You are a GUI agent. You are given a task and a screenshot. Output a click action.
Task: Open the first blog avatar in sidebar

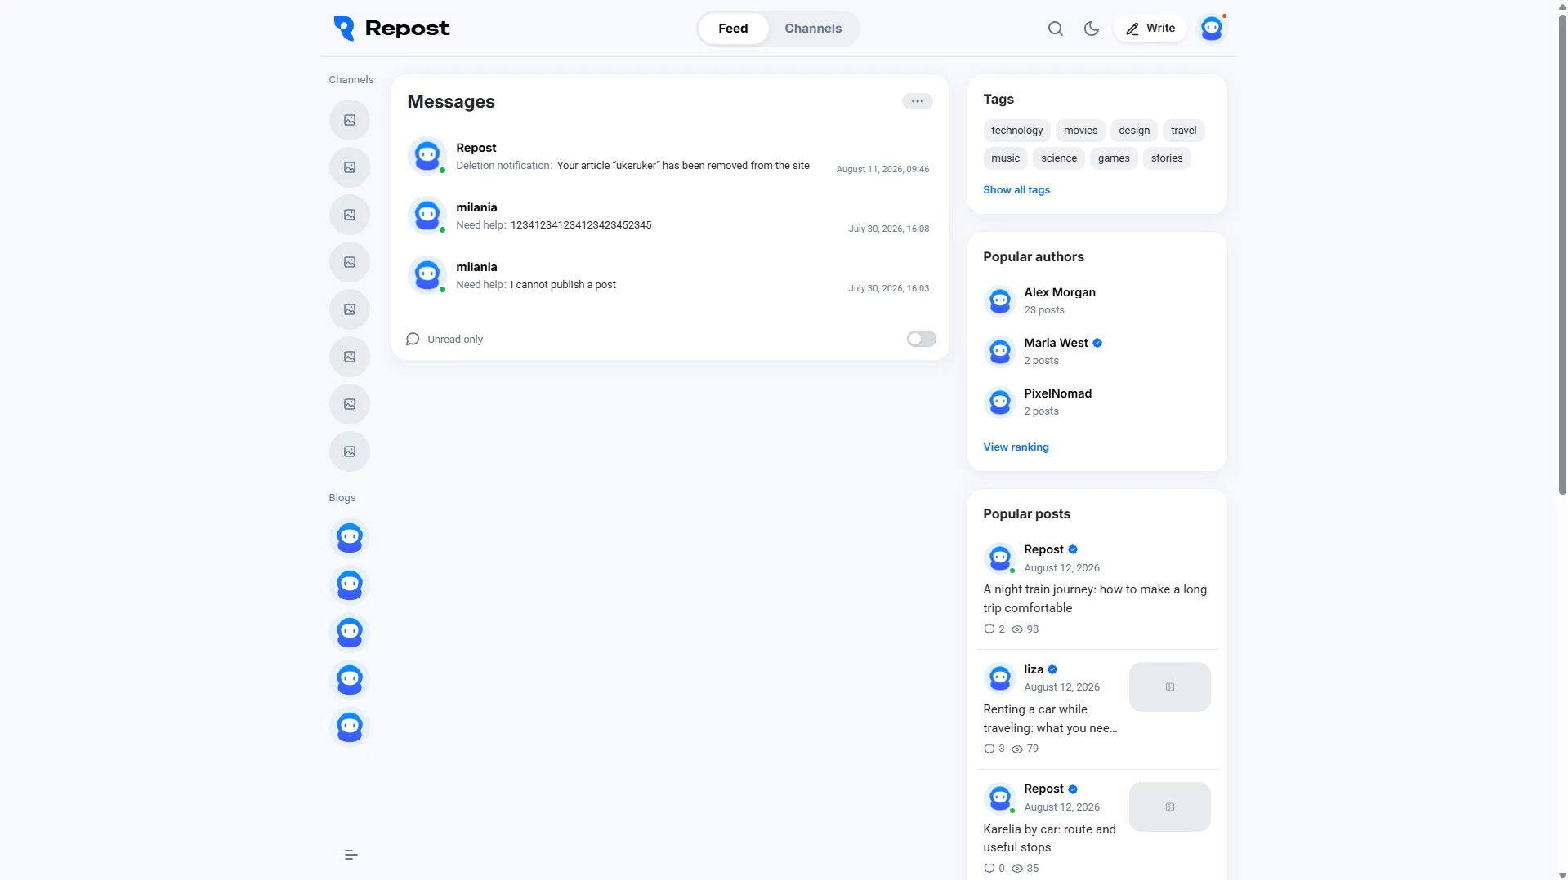click(349, 538)
